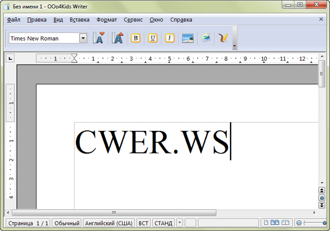
Task: Click the zoom out minus button
Action: 300,223
